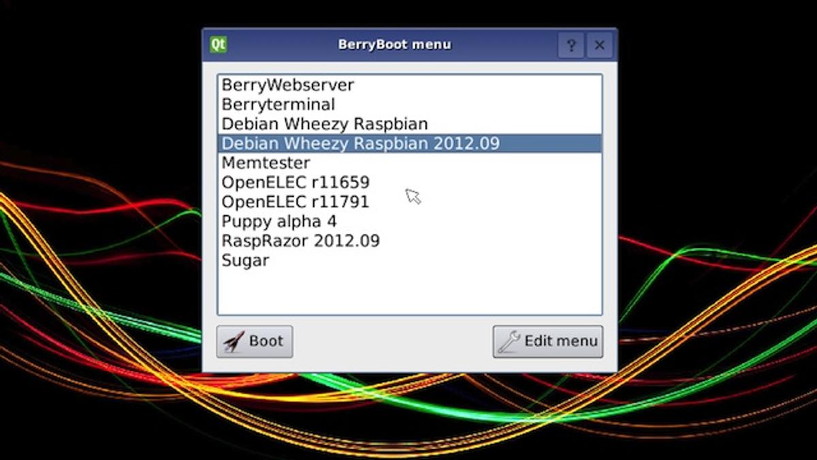Select OpenELEC r11791 entry
The image size is (817, 460).
point(410,202)
